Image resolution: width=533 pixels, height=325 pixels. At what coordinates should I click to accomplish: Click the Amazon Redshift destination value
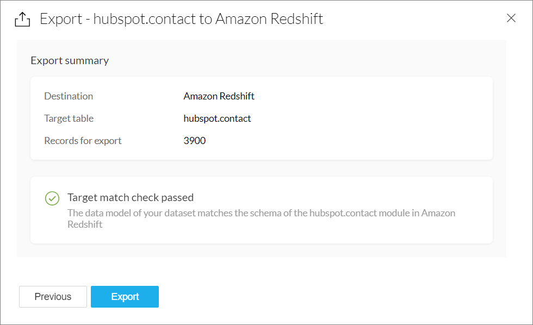(x=219, y=96)
